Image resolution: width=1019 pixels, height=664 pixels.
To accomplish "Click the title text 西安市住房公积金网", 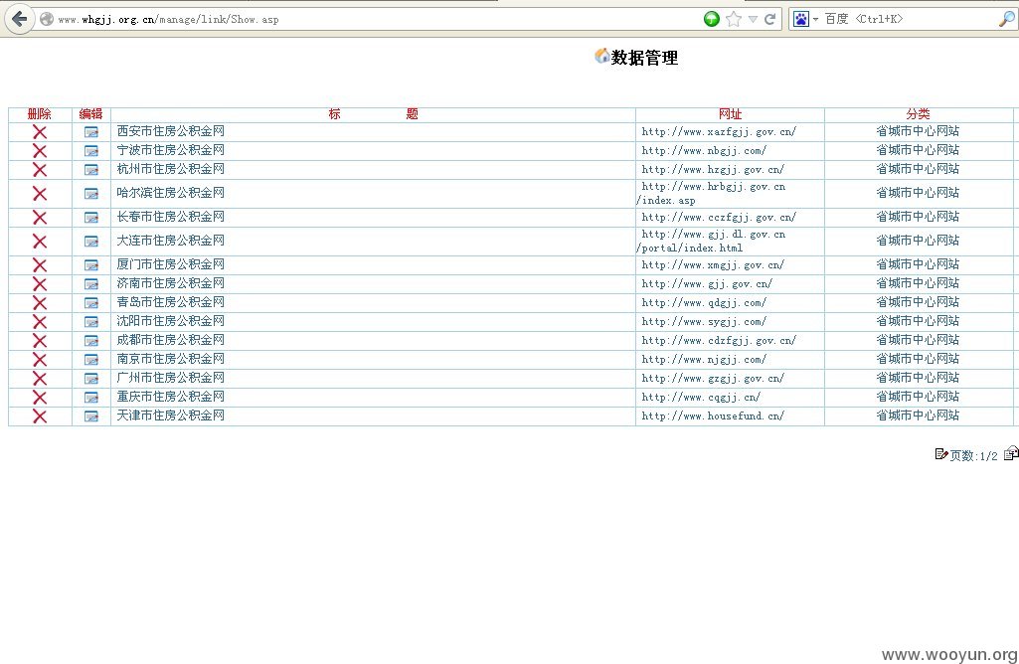I will click(170, 131).
